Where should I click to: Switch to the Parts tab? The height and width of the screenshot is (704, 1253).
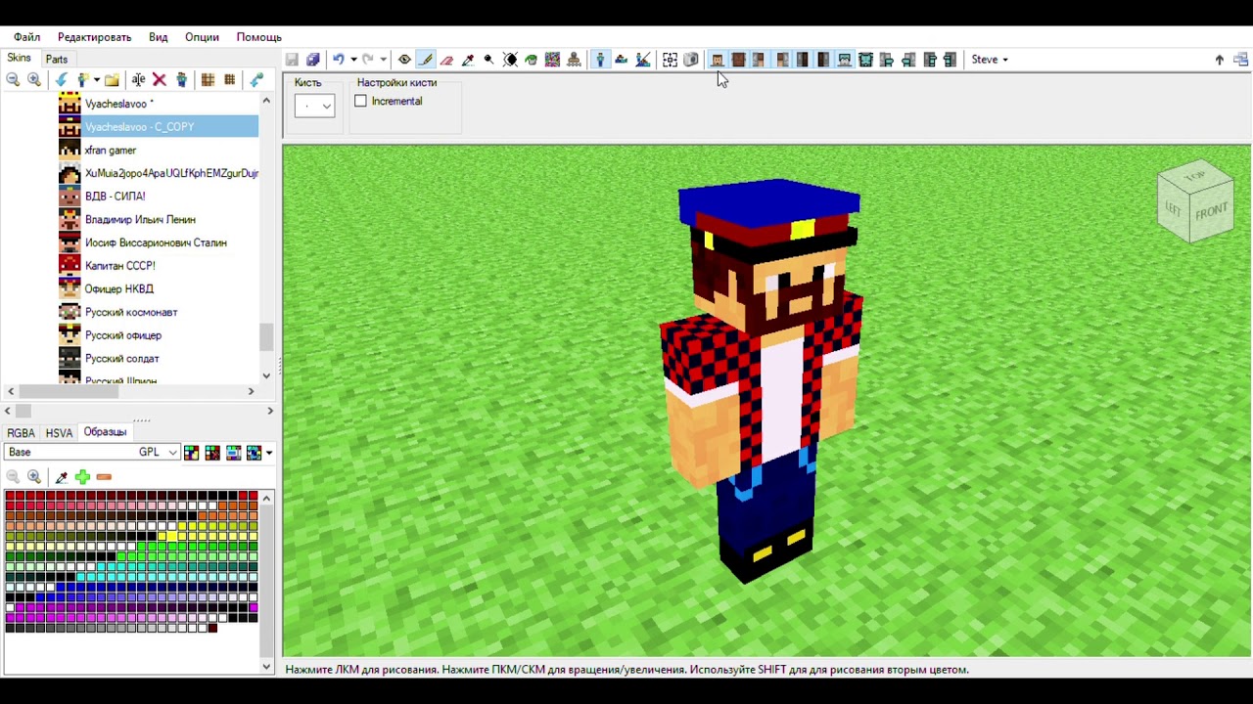57,60
